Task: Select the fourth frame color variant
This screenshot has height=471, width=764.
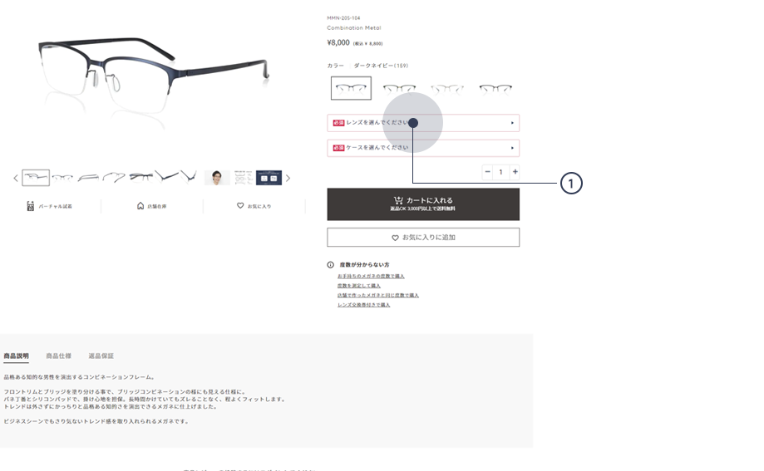Action: (495, 88)
